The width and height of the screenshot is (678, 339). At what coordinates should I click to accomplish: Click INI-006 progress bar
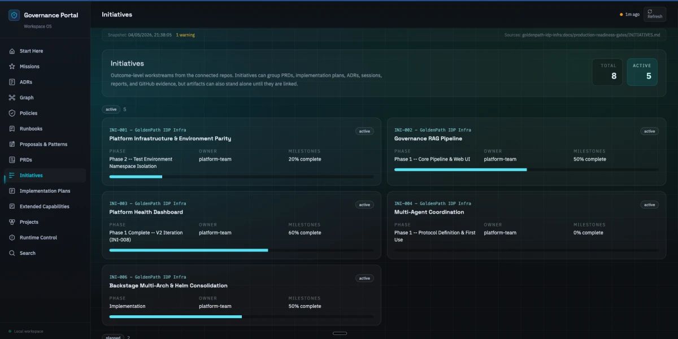tap(241, 316)
